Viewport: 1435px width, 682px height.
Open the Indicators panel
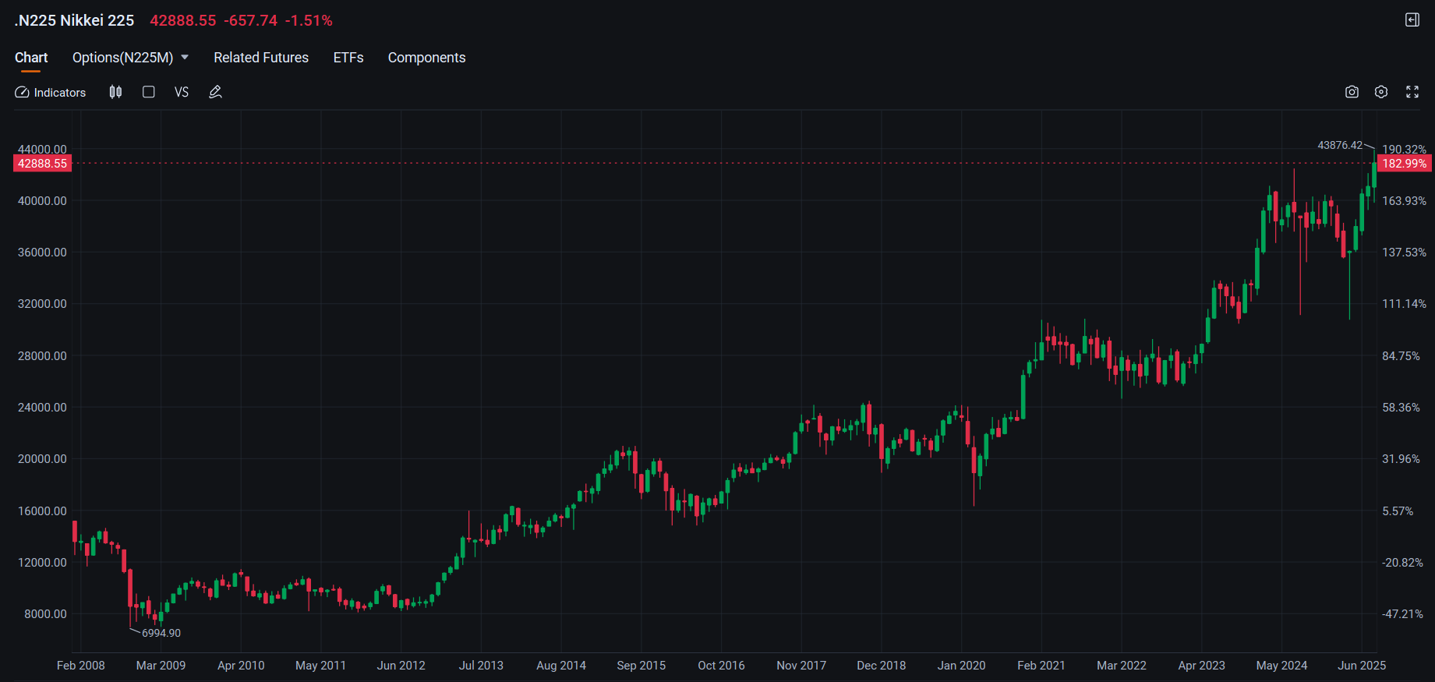click(x=51, y=92)
